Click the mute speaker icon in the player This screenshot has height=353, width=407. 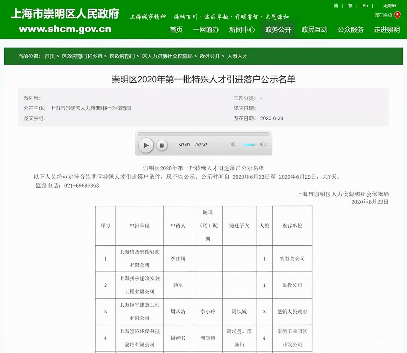(x=234, y=144)
